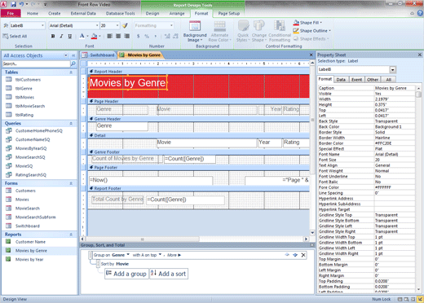
Task: Click Add a sort button
Action: 169,274
